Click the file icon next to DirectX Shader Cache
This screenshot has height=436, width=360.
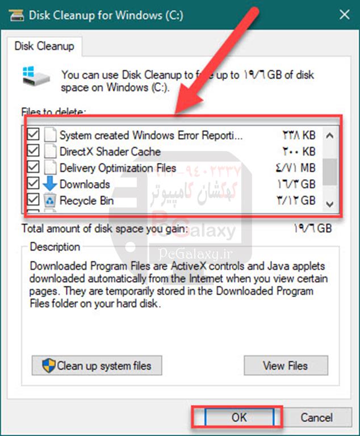(51, 151)
